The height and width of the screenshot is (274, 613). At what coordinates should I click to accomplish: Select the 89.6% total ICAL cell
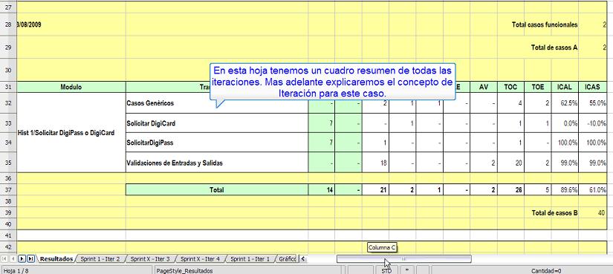(x=565, y=189)
